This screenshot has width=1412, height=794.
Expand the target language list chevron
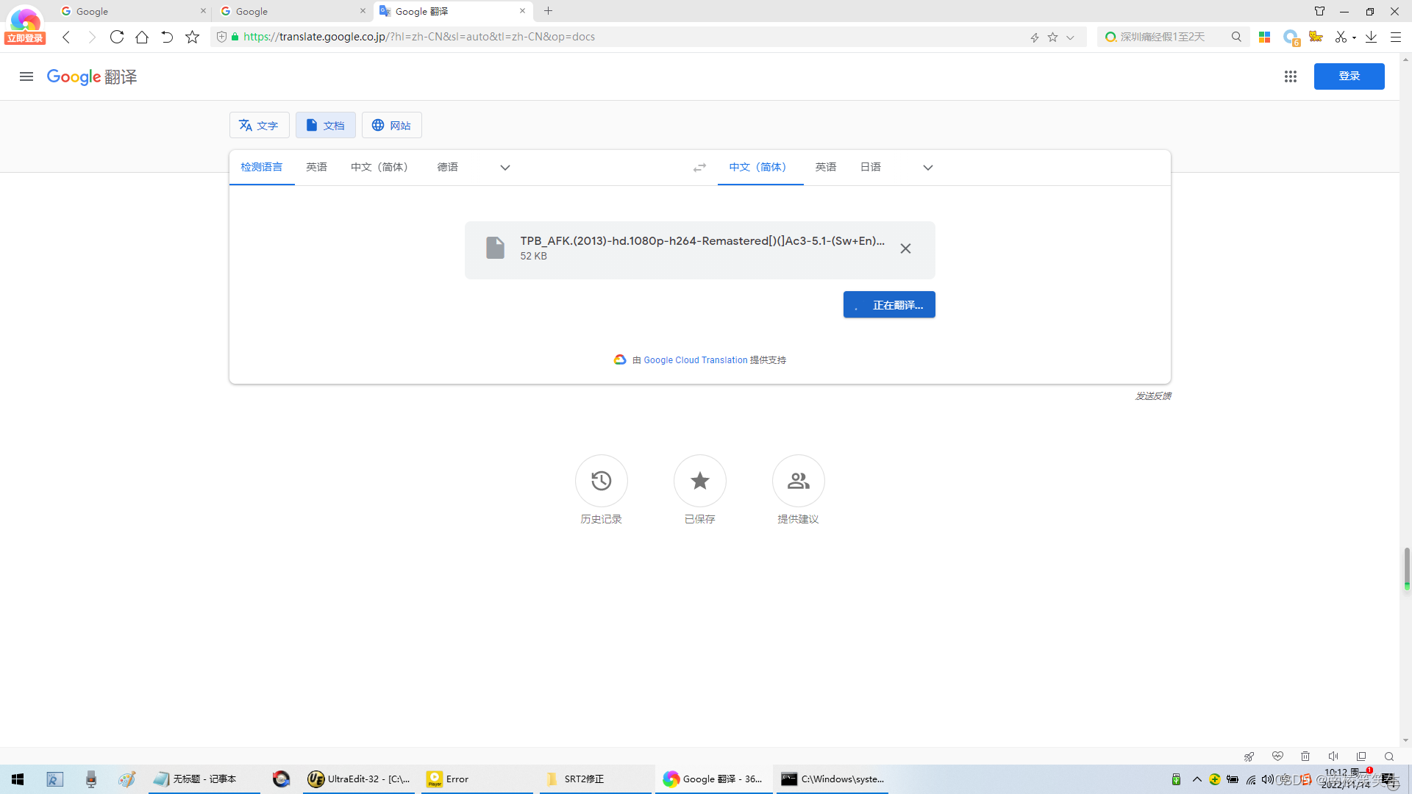[927, 168]
